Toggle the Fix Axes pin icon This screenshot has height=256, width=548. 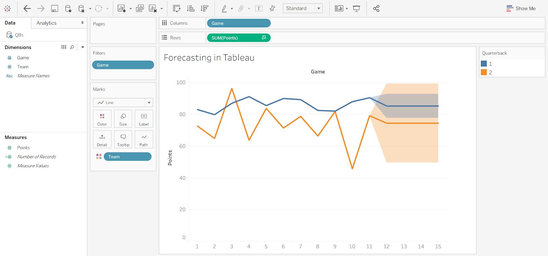(x=272, y=9)
